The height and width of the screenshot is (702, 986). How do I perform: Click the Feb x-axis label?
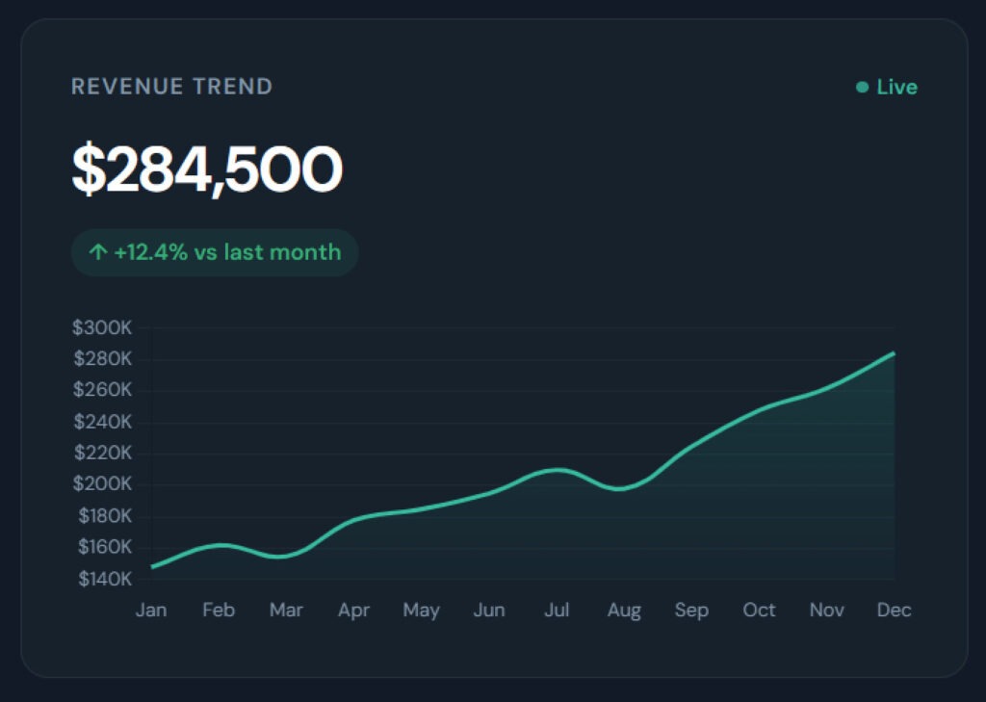[219, 610]
